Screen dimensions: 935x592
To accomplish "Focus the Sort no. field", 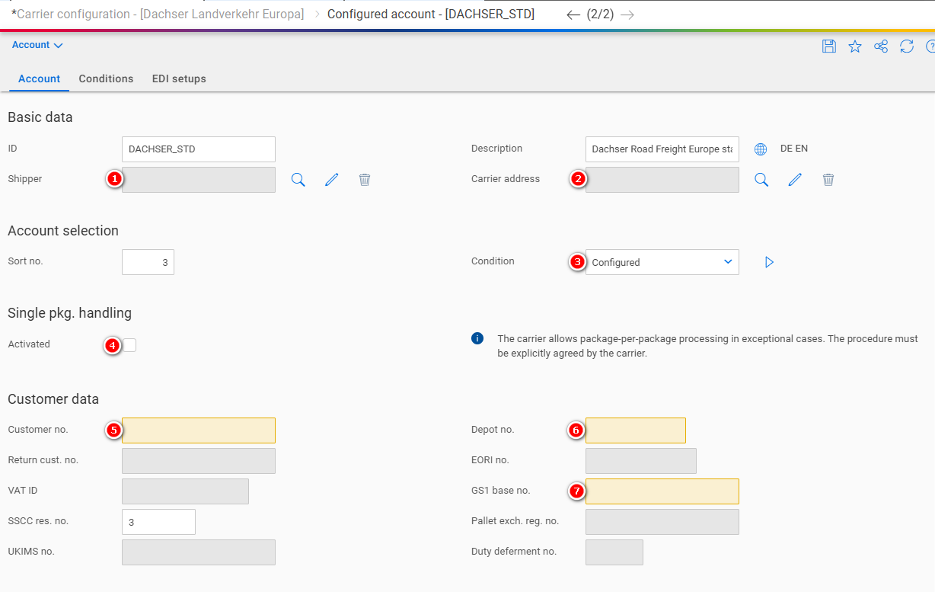I will click(x=148, y=262).
